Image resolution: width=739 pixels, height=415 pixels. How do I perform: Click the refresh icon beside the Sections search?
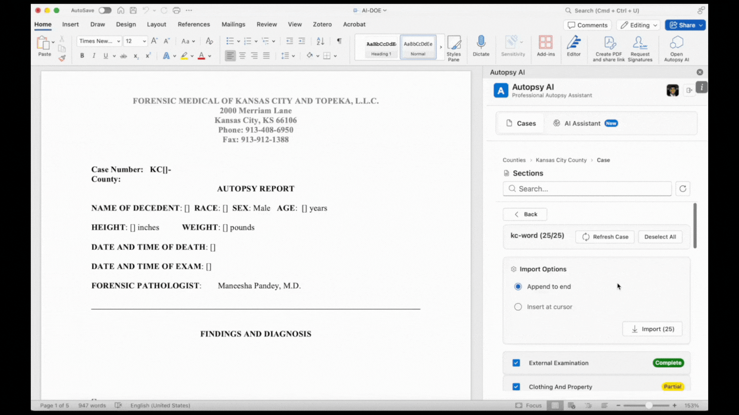(x=683, y=188)
